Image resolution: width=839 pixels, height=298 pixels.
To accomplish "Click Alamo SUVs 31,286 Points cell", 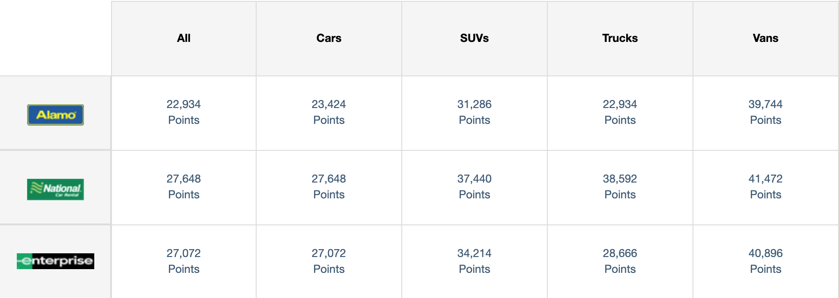I will point(475,113).
